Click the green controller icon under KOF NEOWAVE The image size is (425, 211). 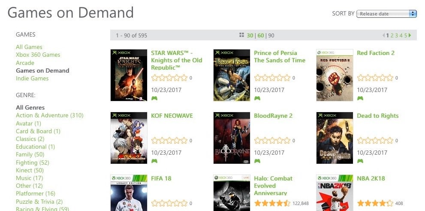[154, 161]
